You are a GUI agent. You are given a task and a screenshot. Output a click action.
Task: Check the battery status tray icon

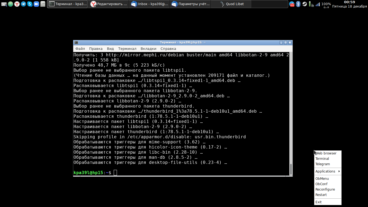click(311, 4)
